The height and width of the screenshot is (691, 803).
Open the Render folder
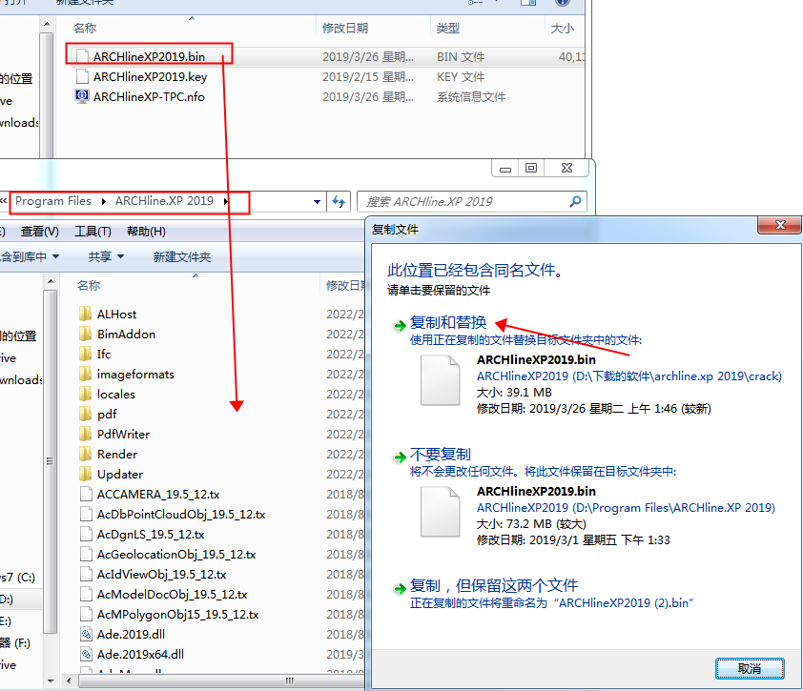116,454
